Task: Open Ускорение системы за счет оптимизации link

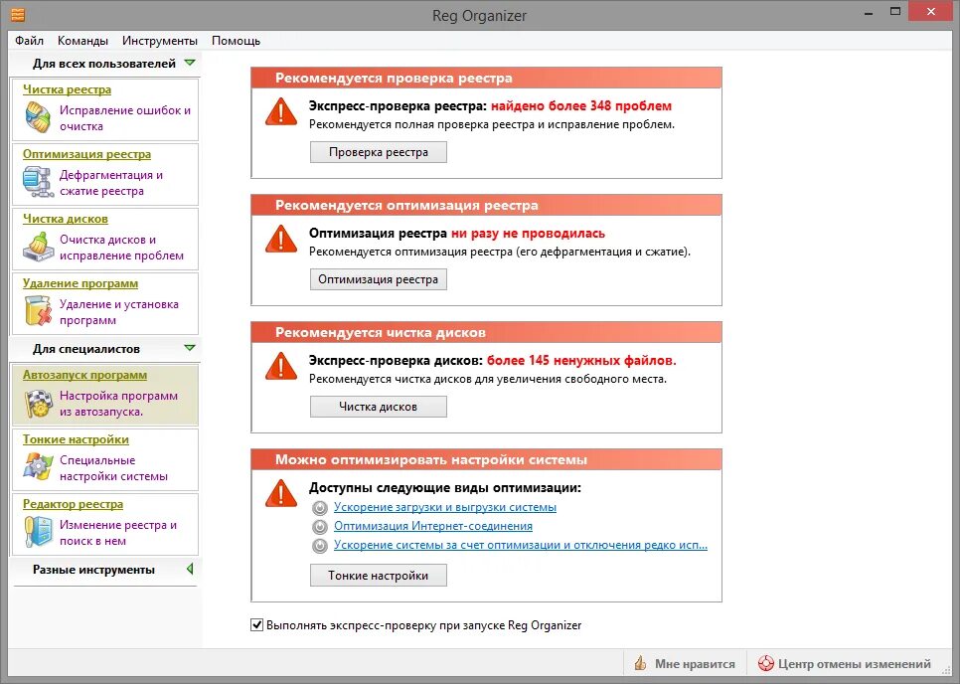Action: [521, 545]
